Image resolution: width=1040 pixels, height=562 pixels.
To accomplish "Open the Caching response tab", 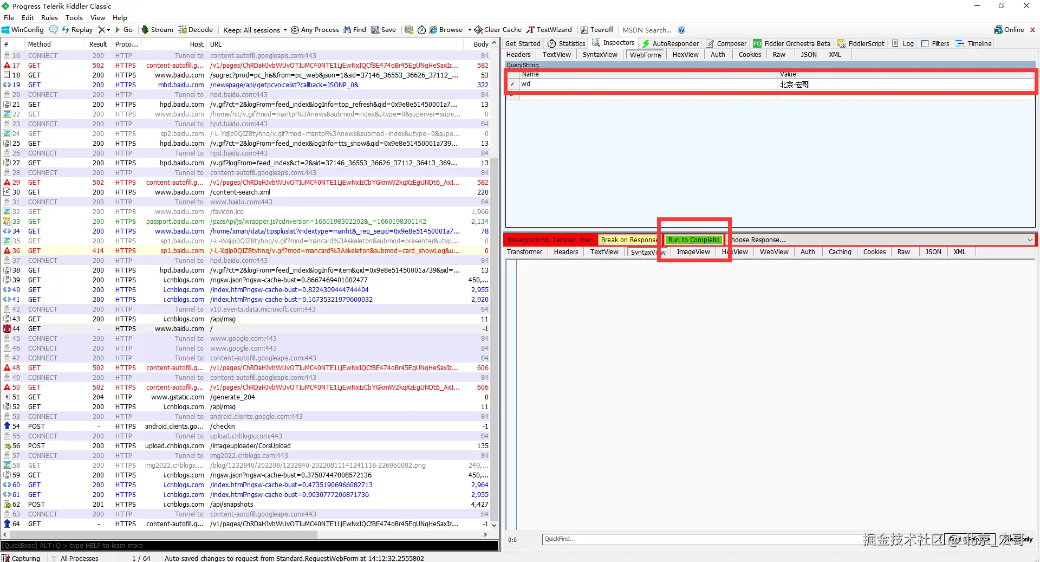I will (x=840, y=252).
